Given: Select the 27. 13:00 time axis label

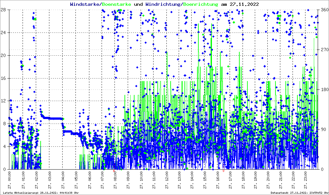Looking at the screenshot, I should click(x=179, y=180).
